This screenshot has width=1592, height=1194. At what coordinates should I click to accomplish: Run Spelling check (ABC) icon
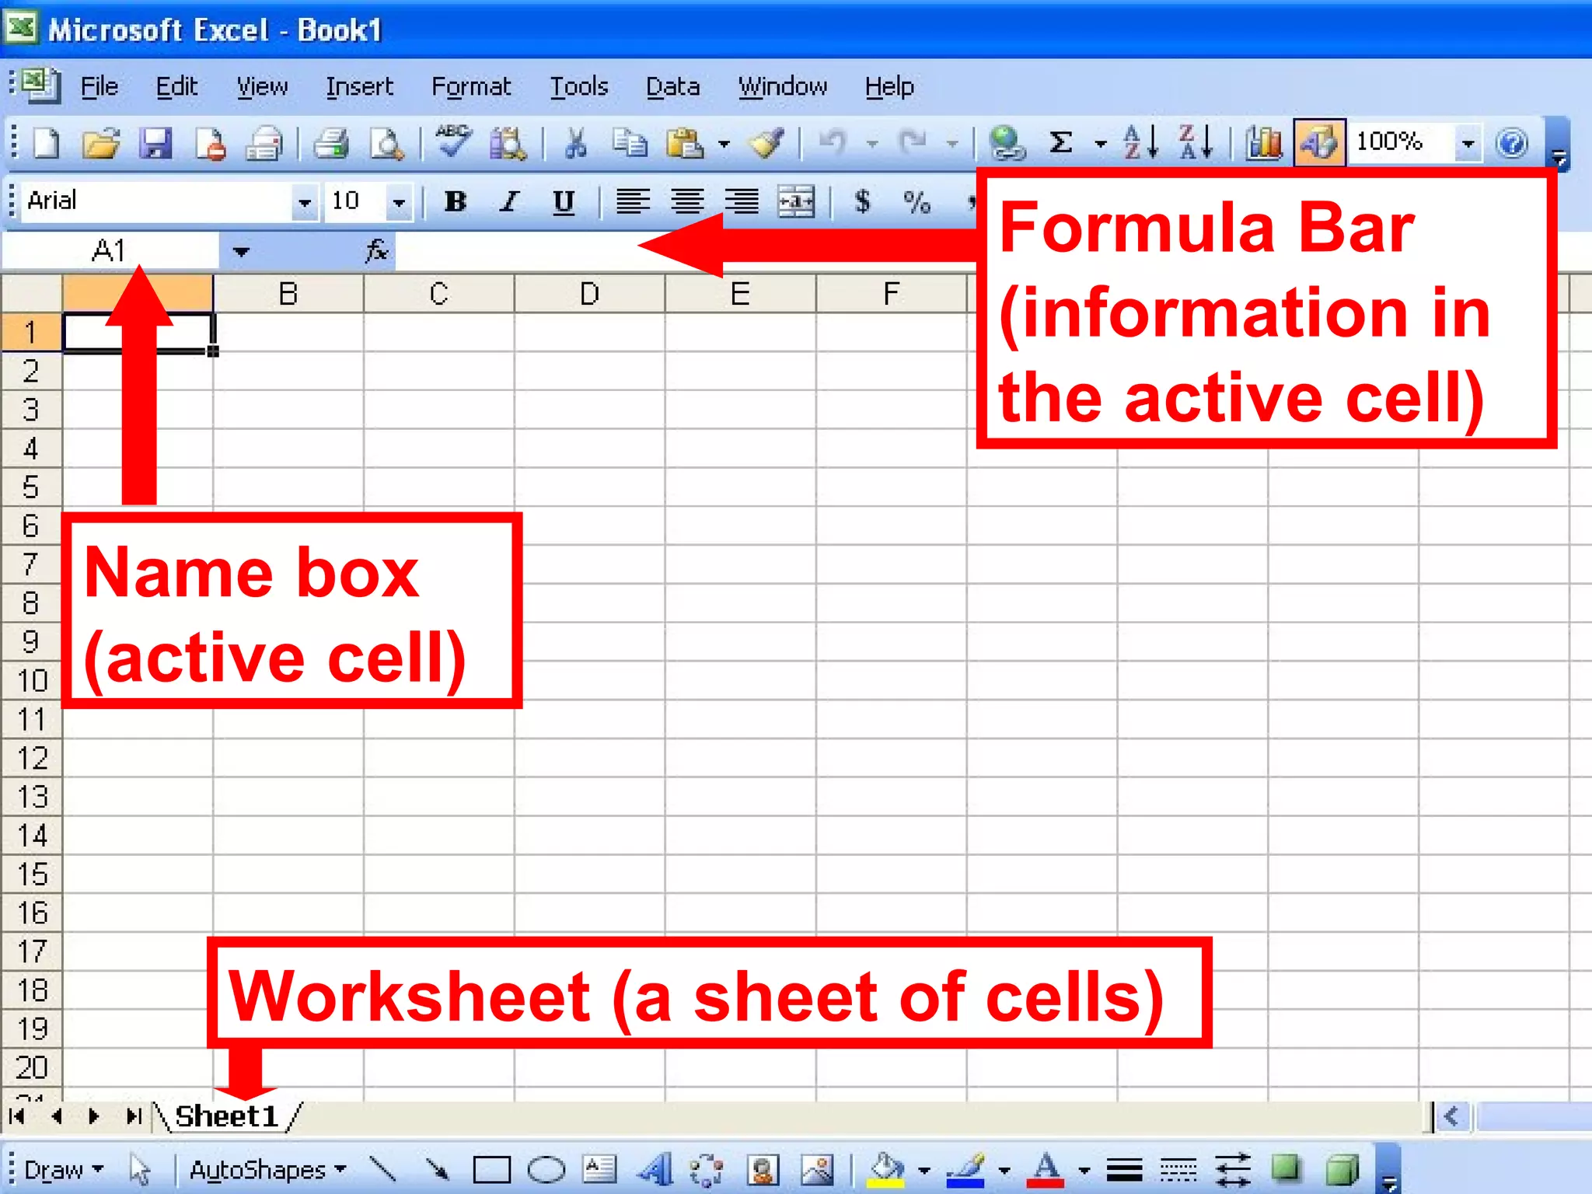453,142
